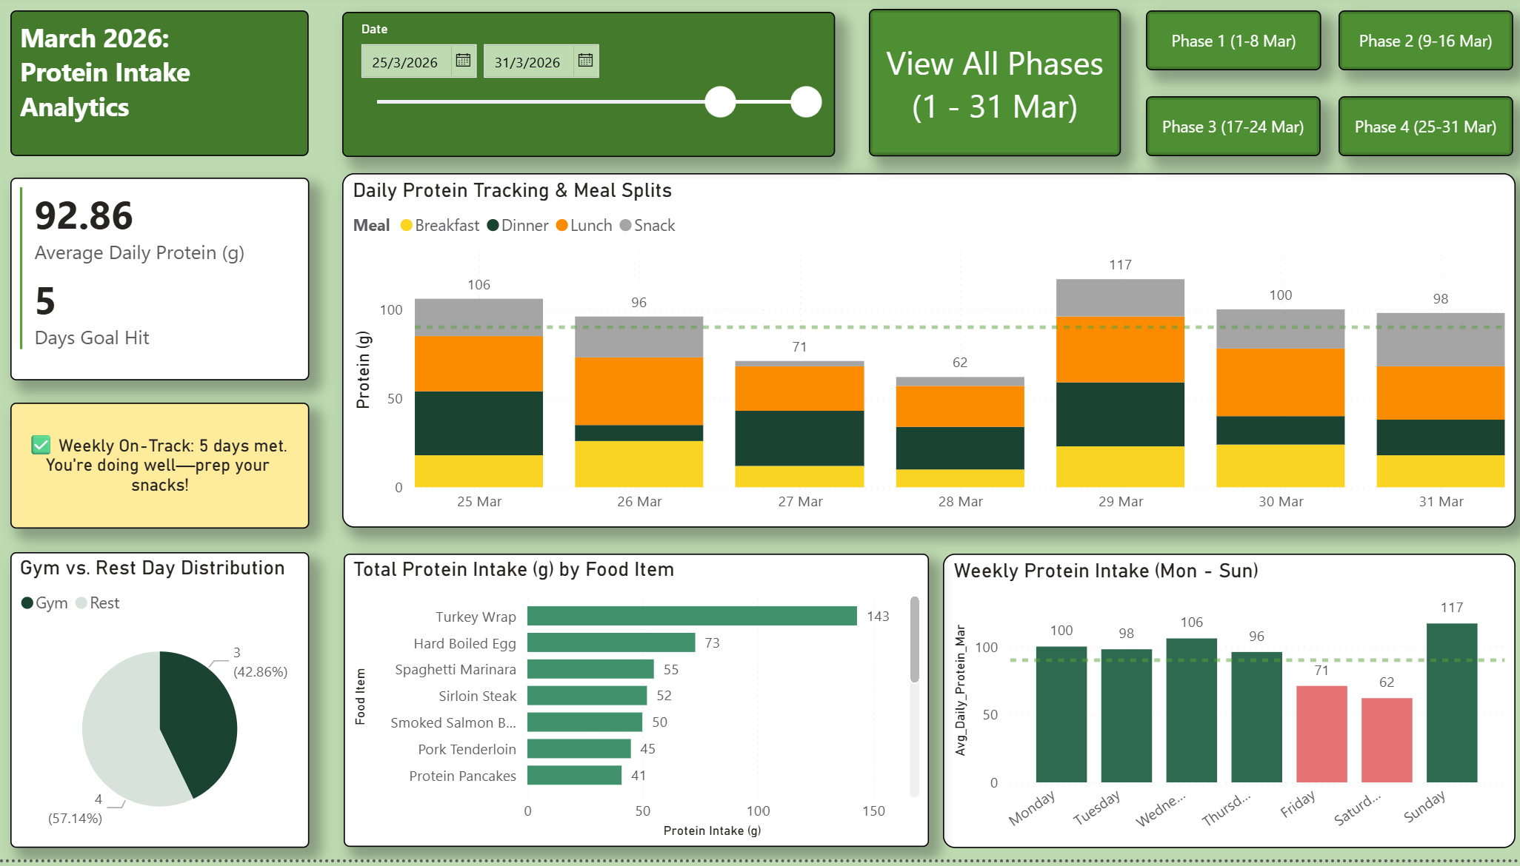Click the Lunch legend marker
Image resolution: width=1520 pixels, height=866 pixels.
(x=561, y=225)
